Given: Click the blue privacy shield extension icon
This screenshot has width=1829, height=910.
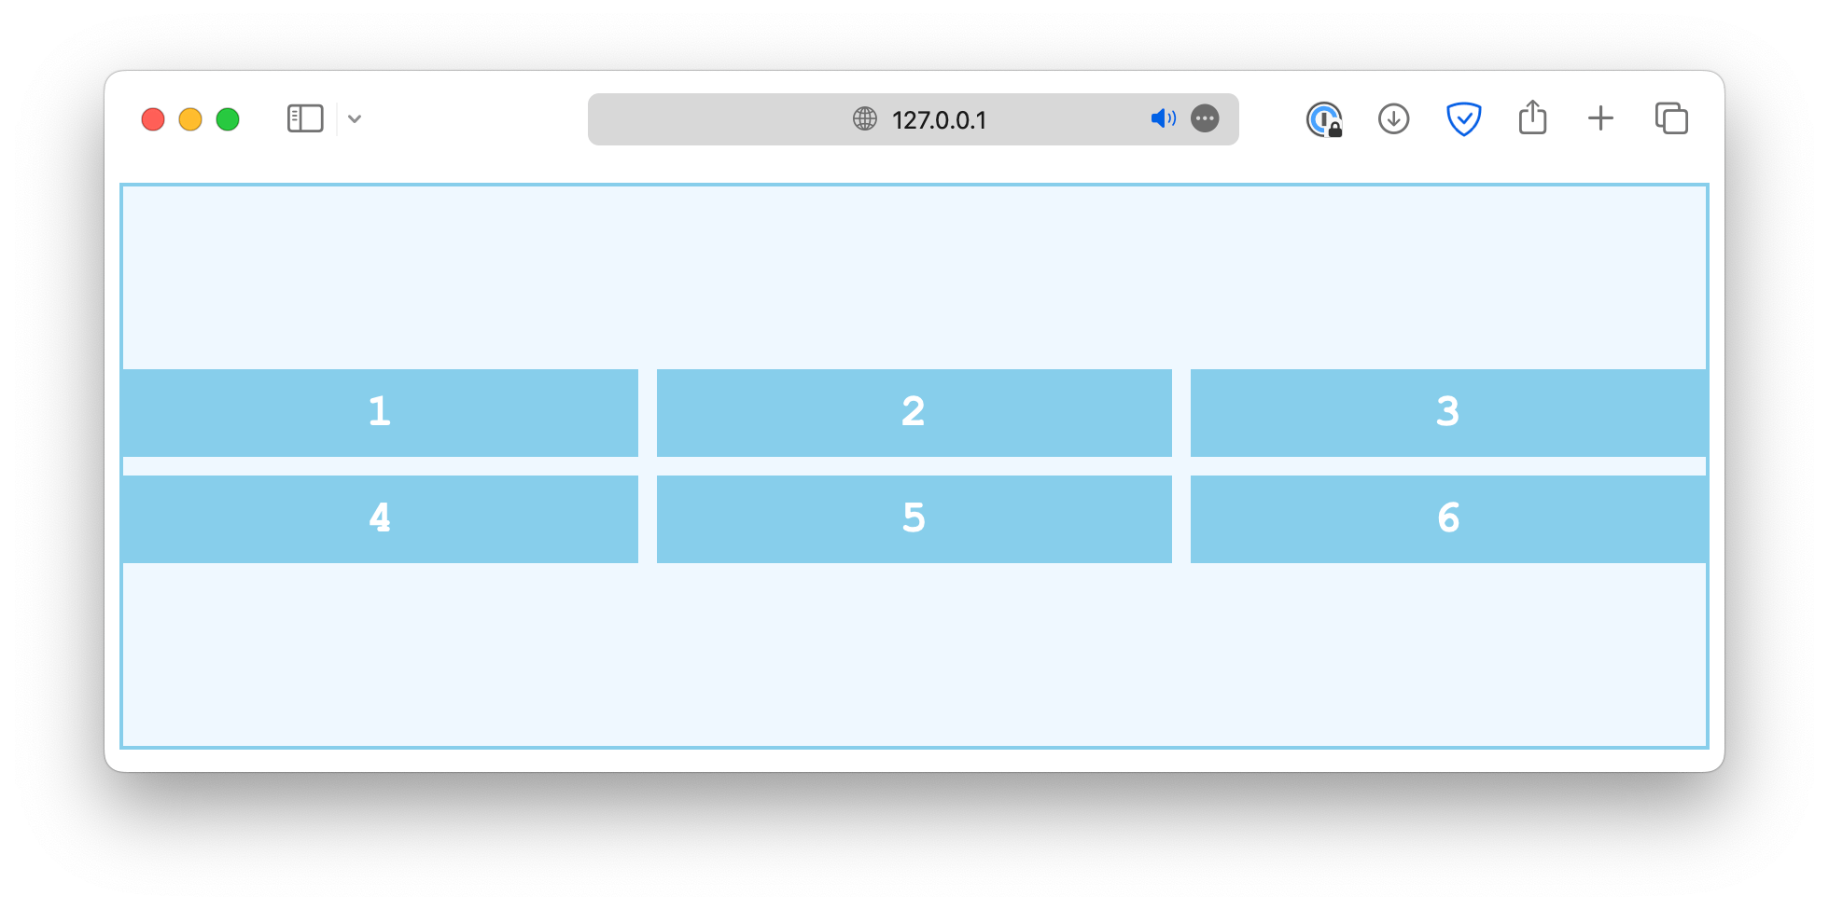Looking at the screenshot, I should click(1463, 118).
